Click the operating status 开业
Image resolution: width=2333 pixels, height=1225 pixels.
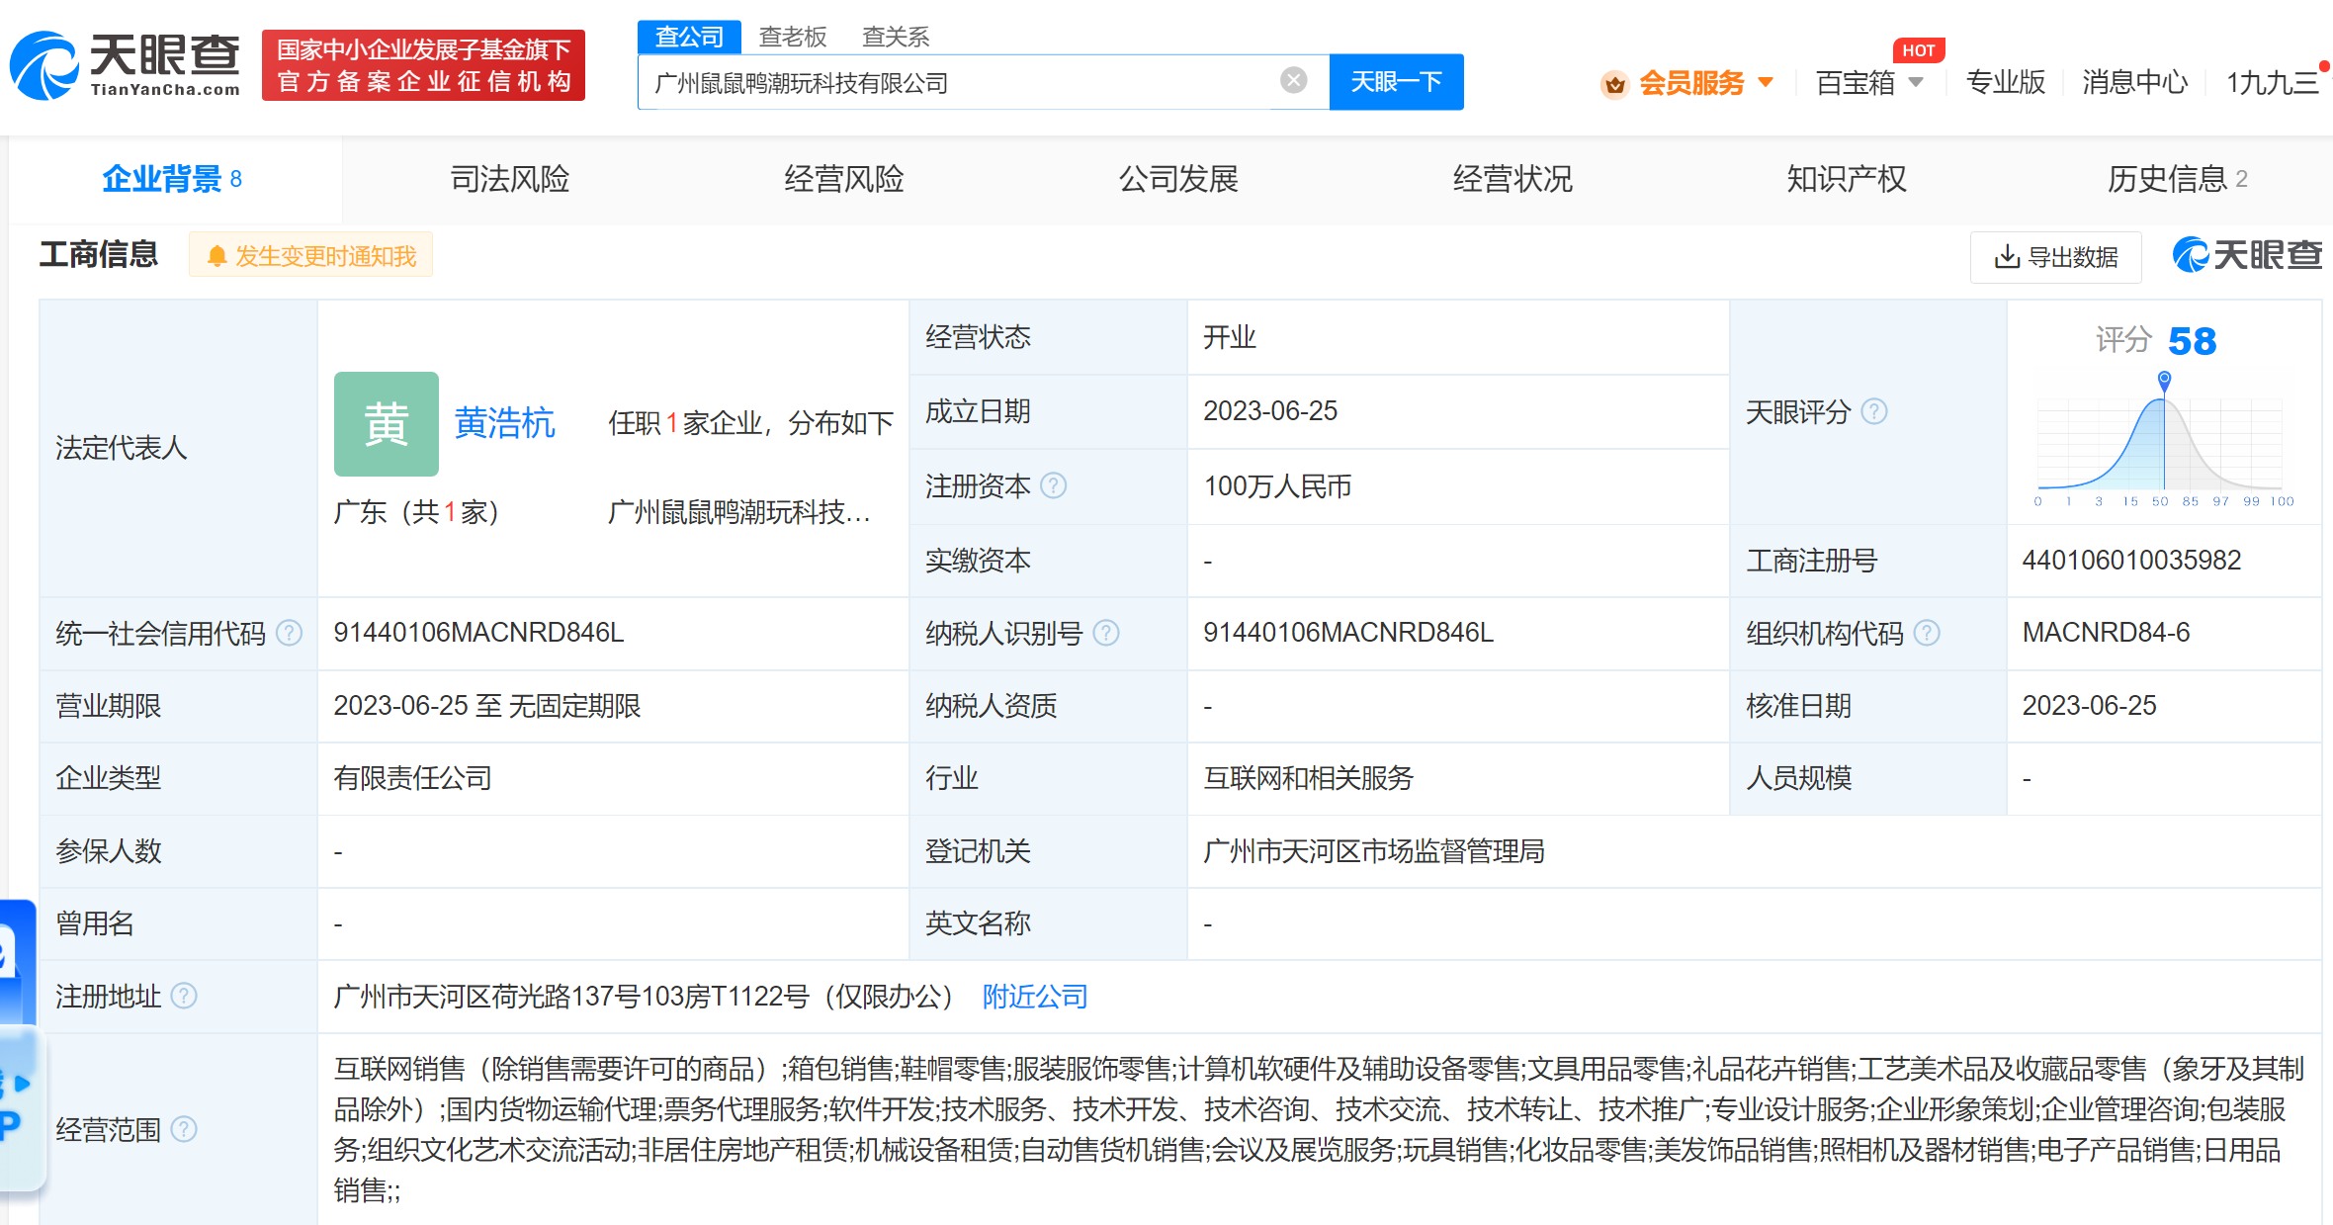pyautogui.click(x=1229, y=337)
